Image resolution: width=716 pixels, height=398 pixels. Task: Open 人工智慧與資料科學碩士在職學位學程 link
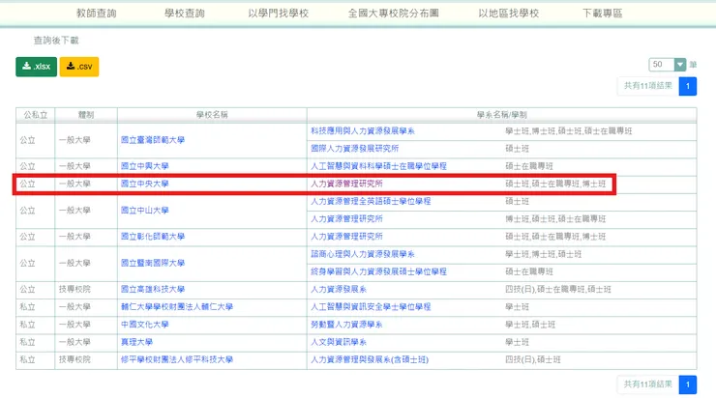coord(378,166)
